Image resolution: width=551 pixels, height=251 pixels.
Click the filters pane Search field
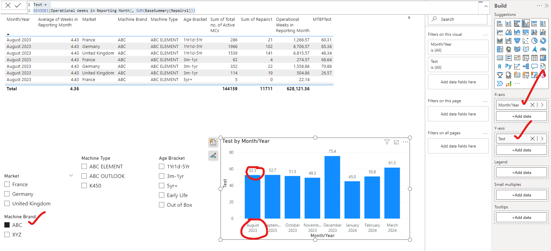[x=458, y=19]
